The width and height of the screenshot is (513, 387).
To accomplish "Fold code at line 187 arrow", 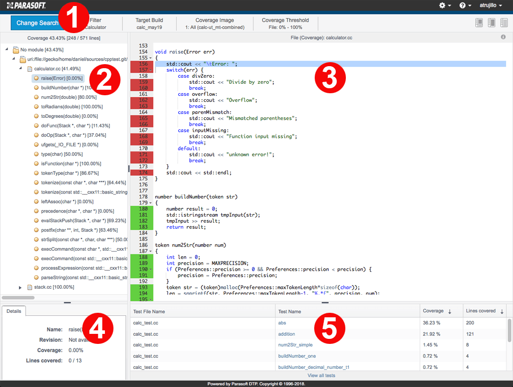I will [151, 251].
